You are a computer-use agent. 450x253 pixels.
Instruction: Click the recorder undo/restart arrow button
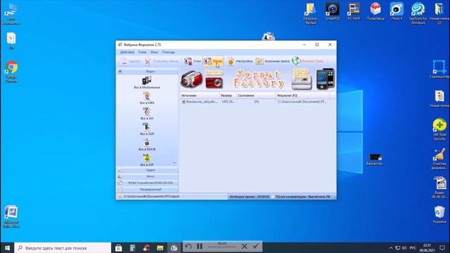[x=188, y=246]
